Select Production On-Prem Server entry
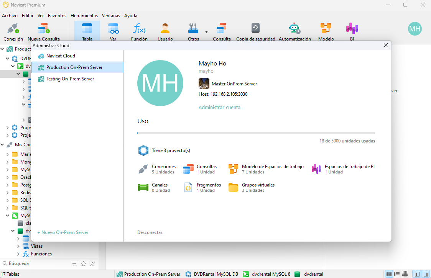431x278 pixels. [77, 67]
